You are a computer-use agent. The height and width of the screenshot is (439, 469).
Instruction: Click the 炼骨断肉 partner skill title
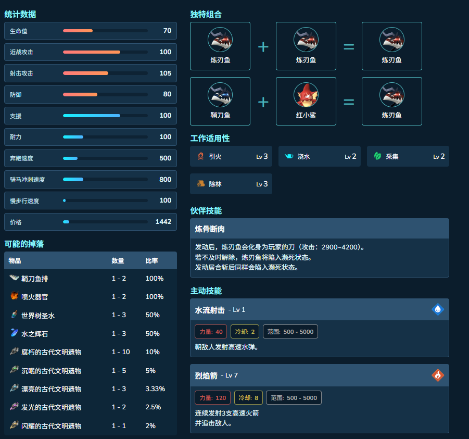tap(210, 229)
